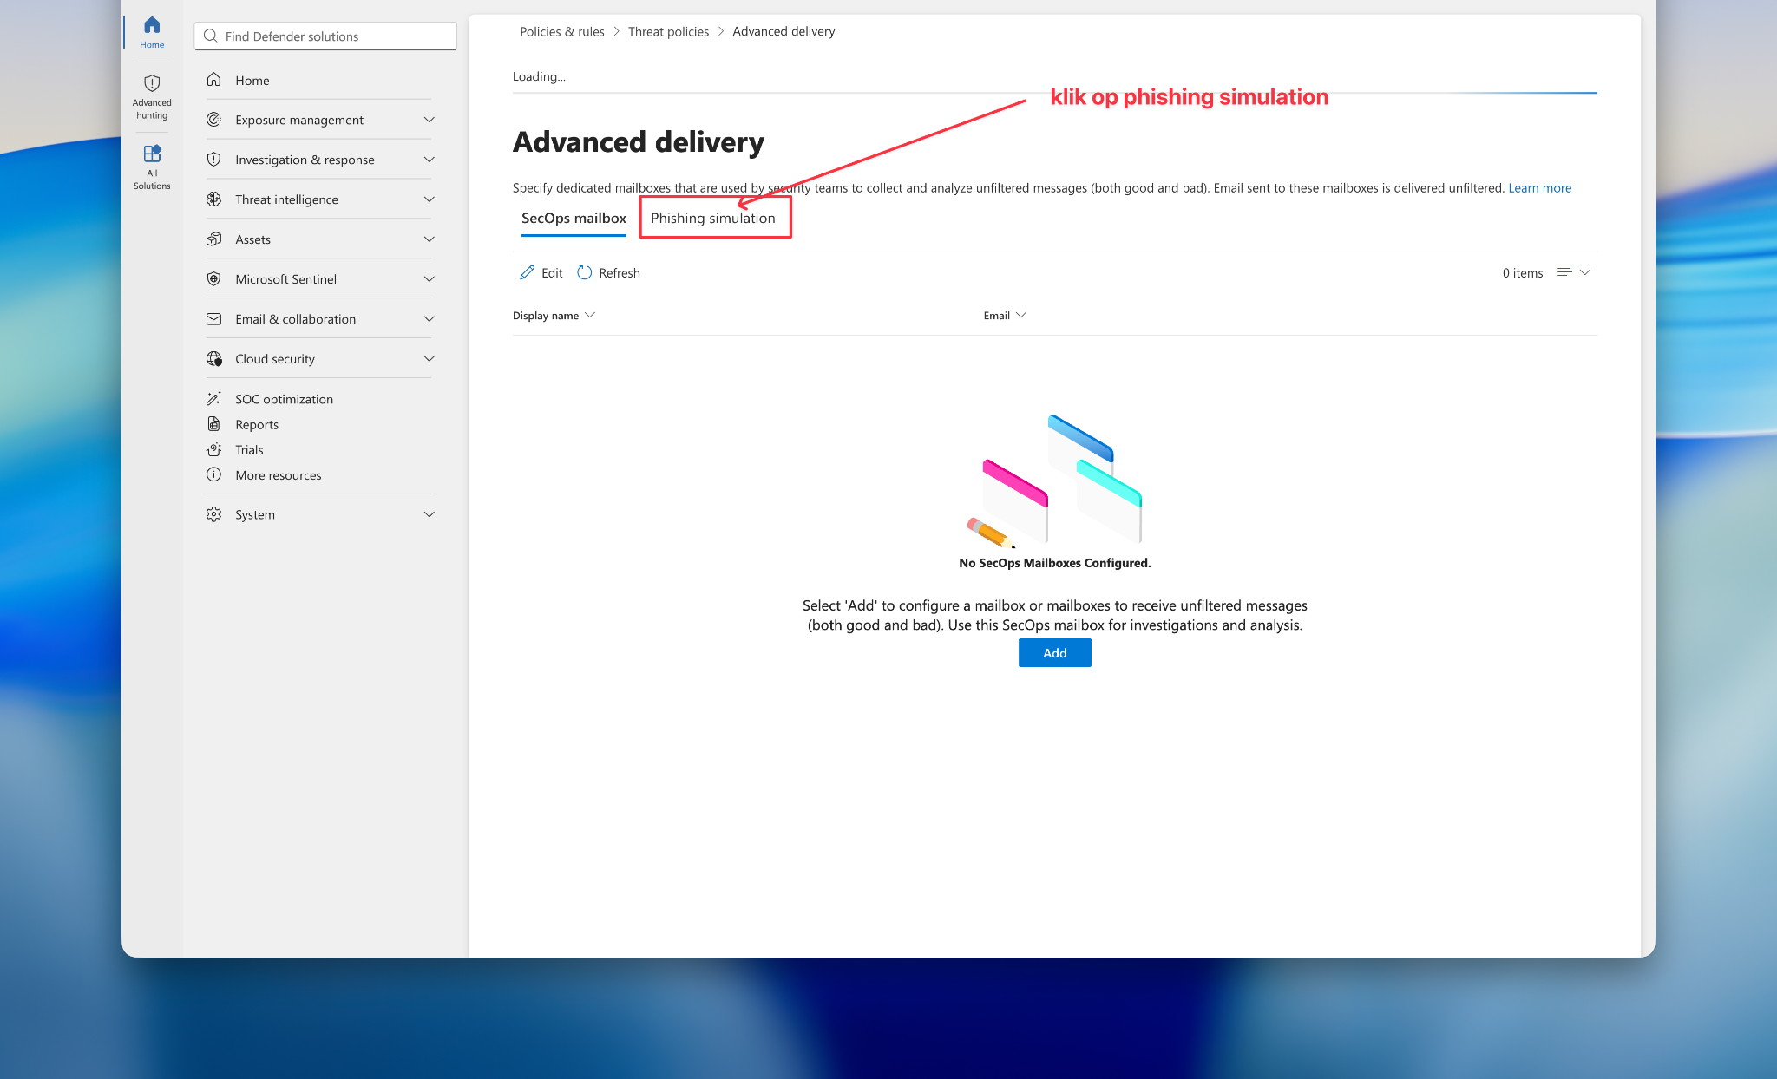Click the Investigation & response shield icon
Screen dimensions: 1777x1079
pyautogui.click(x=213, y=160)
